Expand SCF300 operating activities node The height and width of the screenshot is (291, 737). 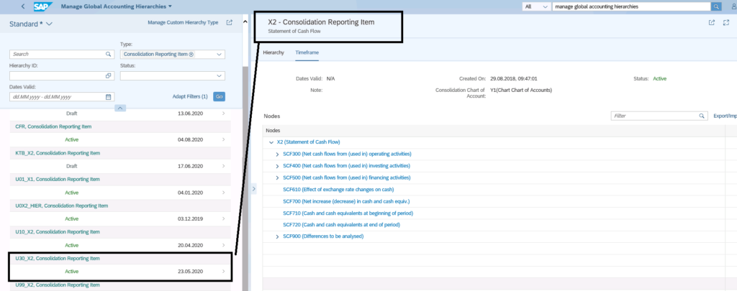click(x=278, y=154)
